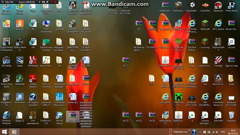This screenshot has height=135, width=240.
Task: Open the Одноклассники shortcut
Action: click(x=20, y=25)
